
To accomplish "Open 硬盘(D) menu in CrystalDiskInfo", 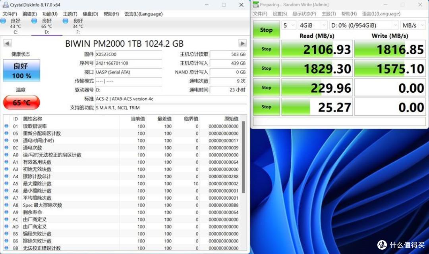I will click(90, 14).
